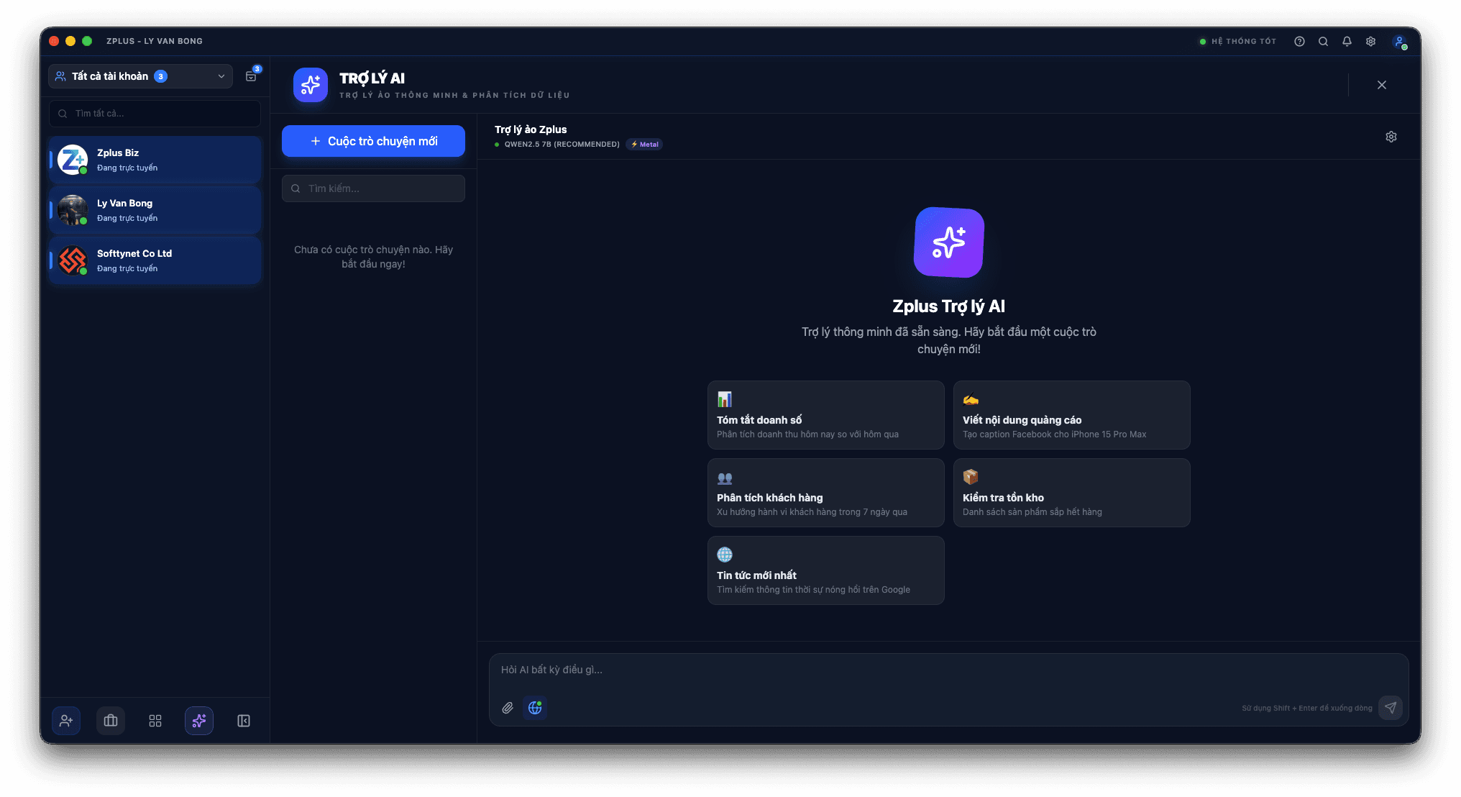Open the grid apps icon in bottom bar

(x=155, y=721)
